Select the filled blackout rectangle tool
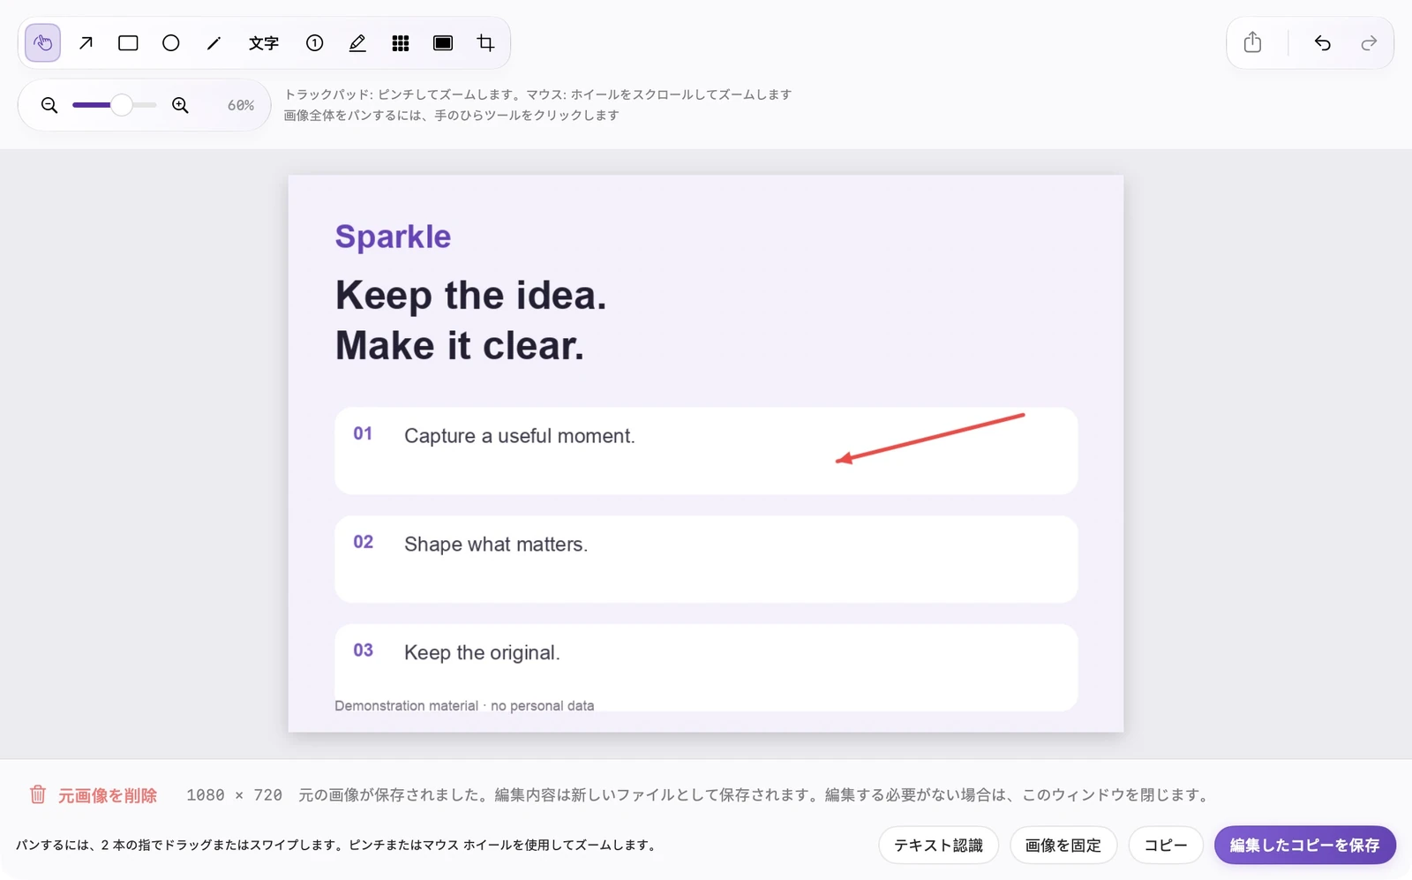Image resolution: width=1412 pixels, height=880 pixels. (x=443, y=43)
